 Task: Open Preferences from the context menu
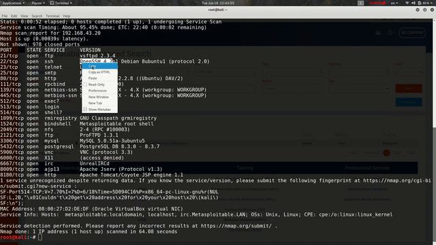pyautogui.click(x=99, y=91)
